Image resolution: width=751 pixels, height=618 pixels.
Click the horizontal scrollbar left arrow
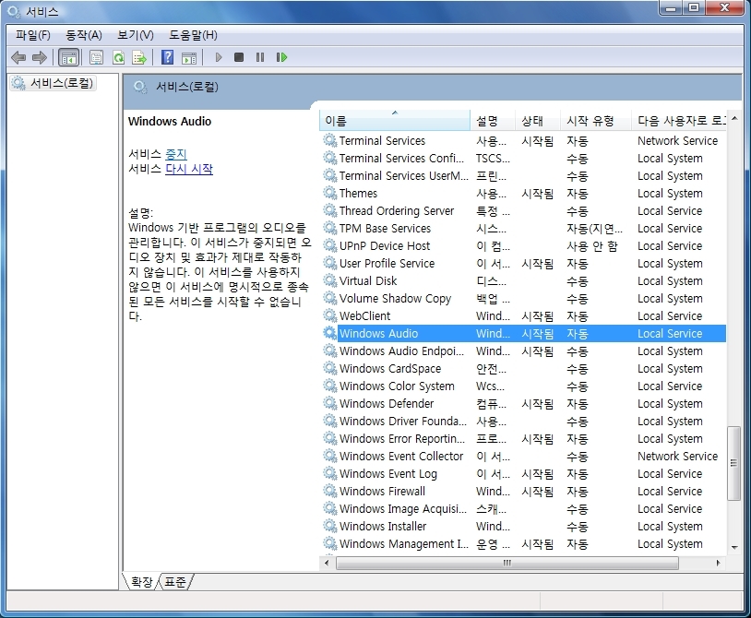pos(327,563)
